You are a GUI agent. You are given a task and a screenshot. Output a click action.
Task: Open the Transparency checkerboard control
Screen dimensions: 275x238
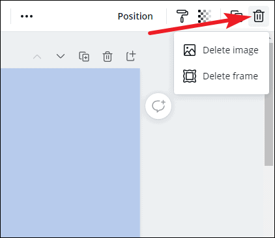coord(205,16)
